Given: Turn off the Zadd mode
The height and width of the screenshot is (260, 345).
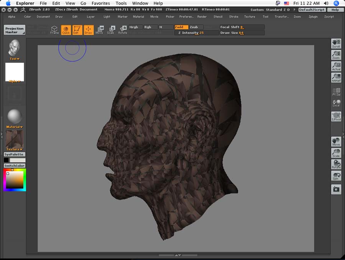Looking at the screenshot, I should point(181,27).
